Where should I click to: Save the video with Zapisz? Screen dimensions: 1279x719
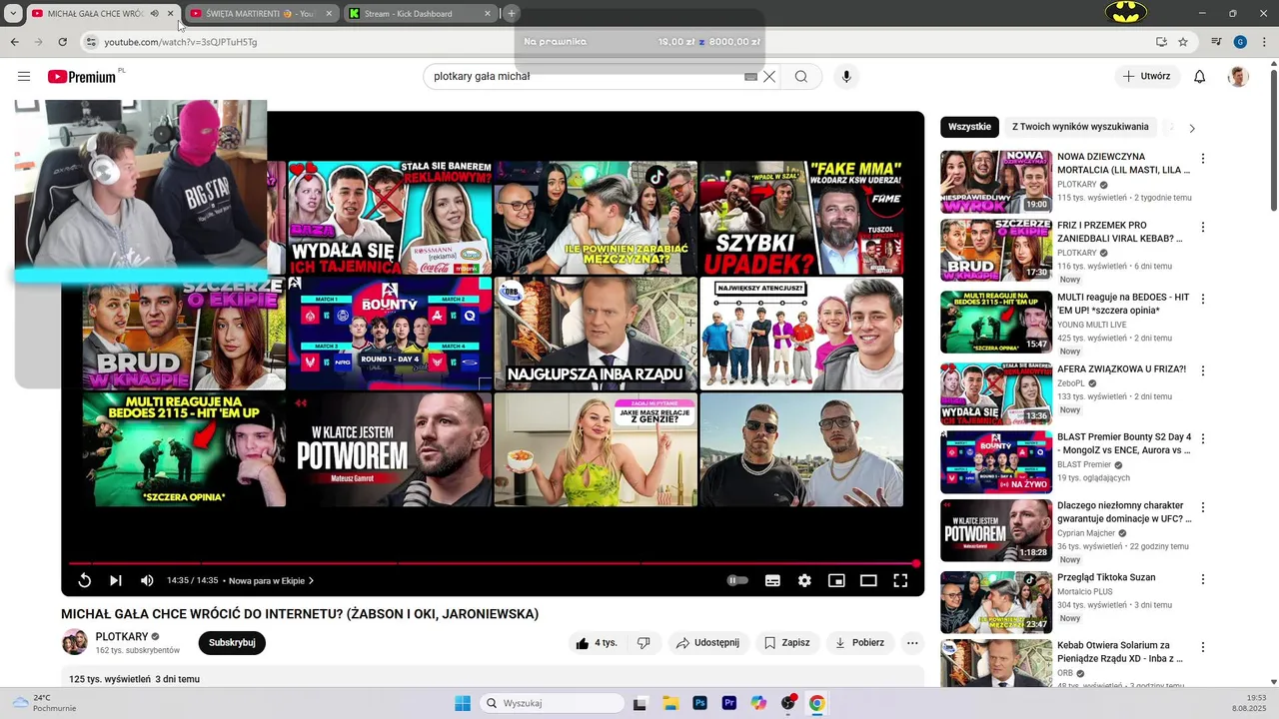pyautogui.click(x=787, y=643)
